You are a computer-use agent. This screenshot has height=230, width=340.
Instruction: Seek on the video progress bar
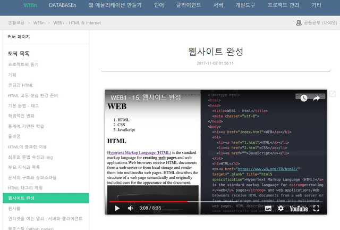[x=216, y=202]
